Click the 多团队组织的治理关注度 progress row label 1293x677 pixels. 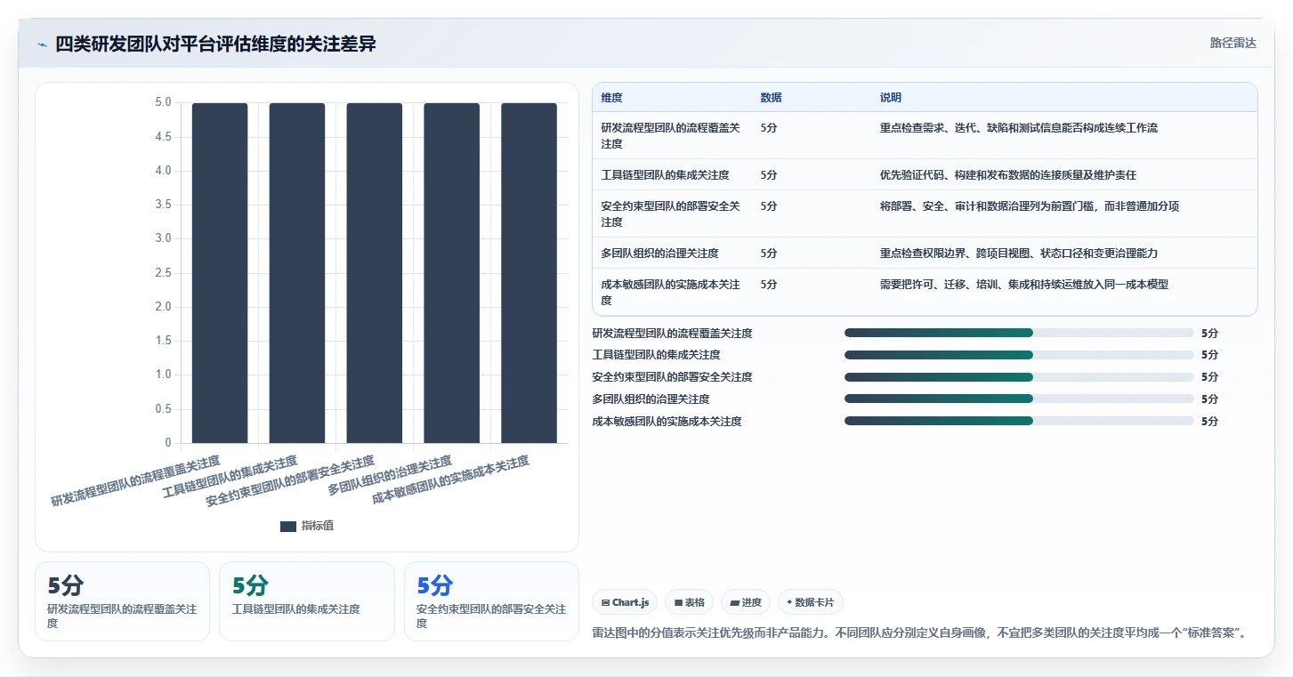point(651,399)
